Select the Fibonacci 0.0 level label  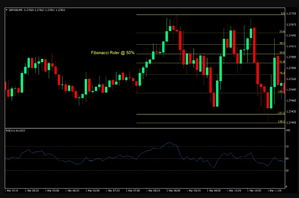282,13
